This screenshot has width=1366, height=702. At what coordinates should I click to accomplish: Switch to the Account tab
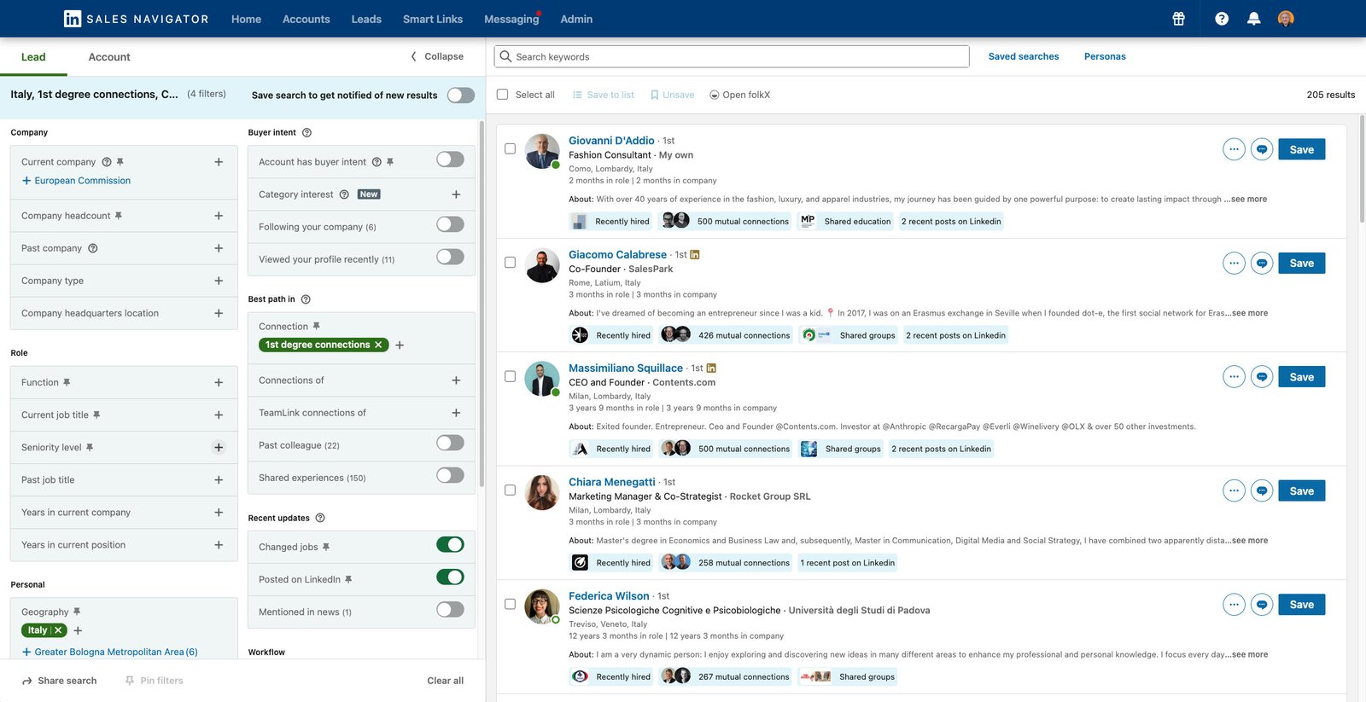coord(109,57)
